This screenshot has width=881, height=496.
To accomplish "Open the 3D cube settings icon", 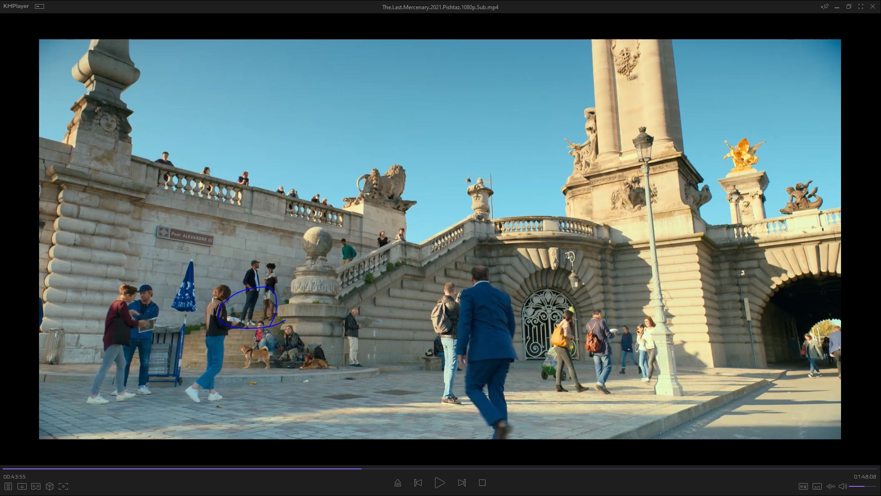I will pos(50,486).
